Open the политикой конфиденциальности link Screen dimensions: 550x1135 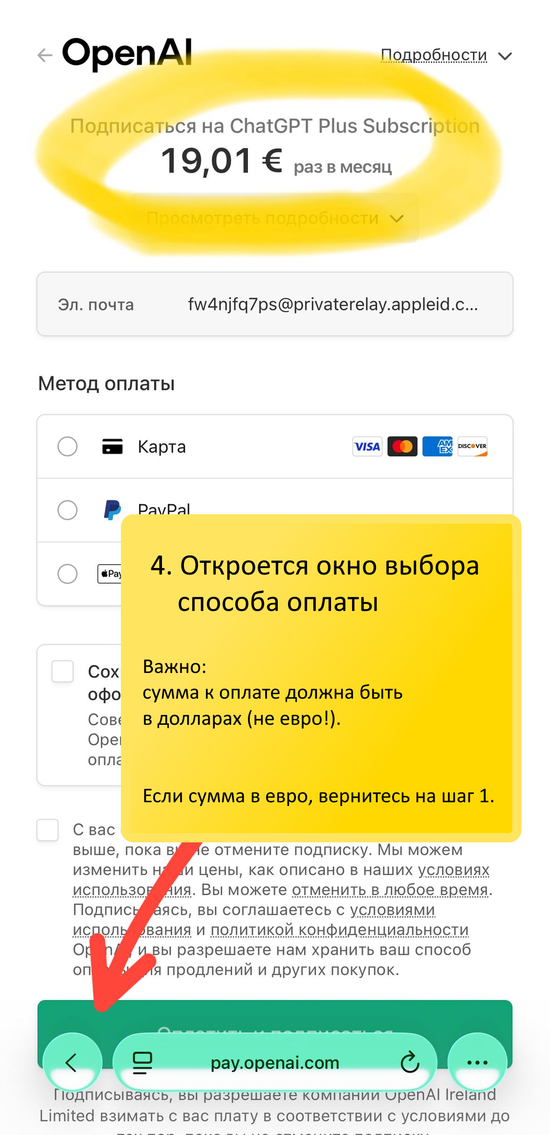click(x=339, y=930)
